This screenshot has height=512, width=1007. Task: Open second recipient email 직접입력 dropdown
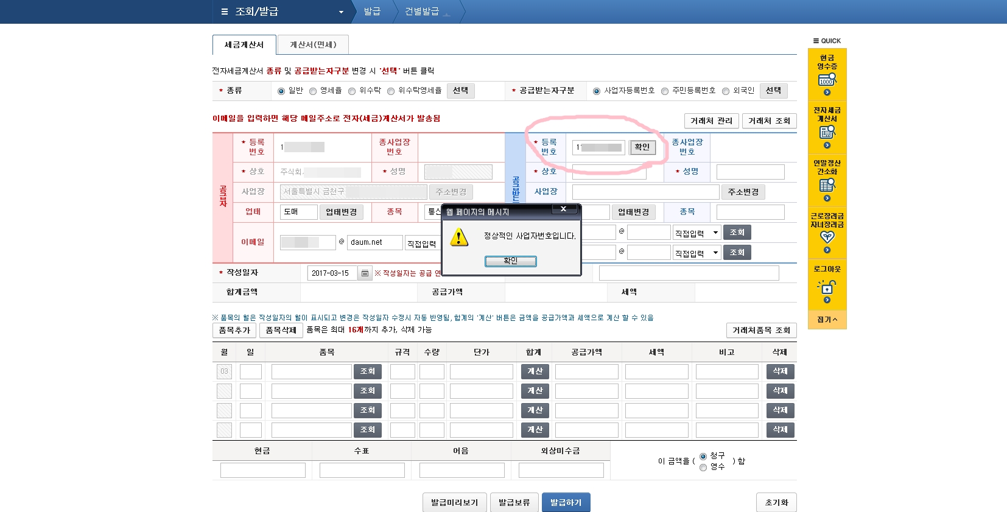(697, 253)
